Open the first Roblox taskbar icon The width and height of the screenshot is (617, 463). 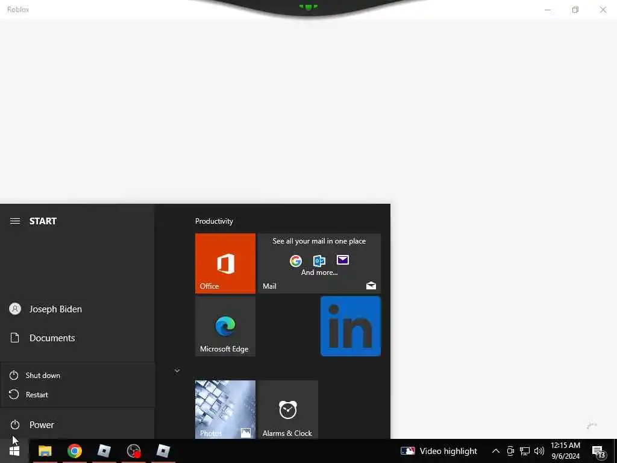click(104, 451)
